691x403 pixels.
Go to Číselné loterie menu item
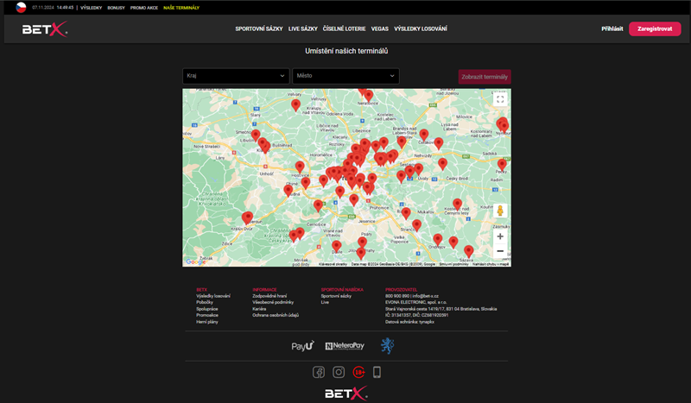345,29
